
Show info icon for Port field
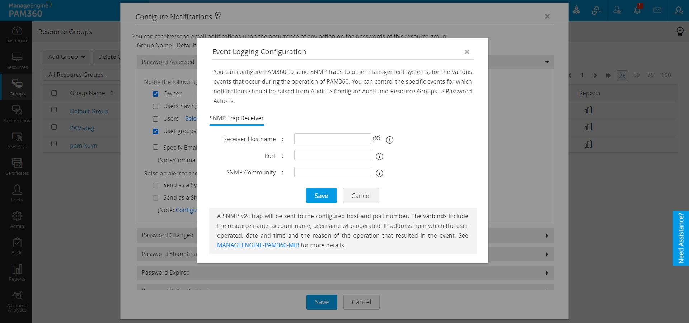click(379, 156)
